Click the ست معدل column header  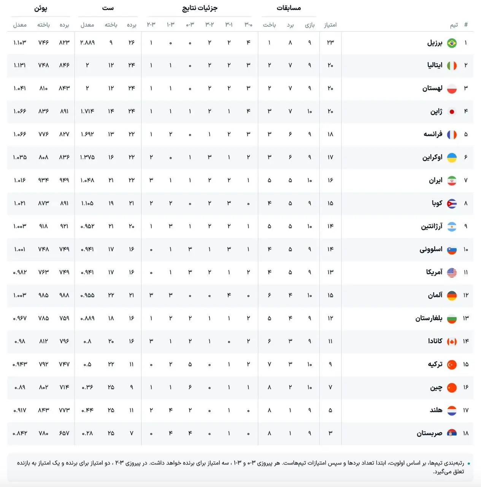pyautogui.click(x=87, y=25)
